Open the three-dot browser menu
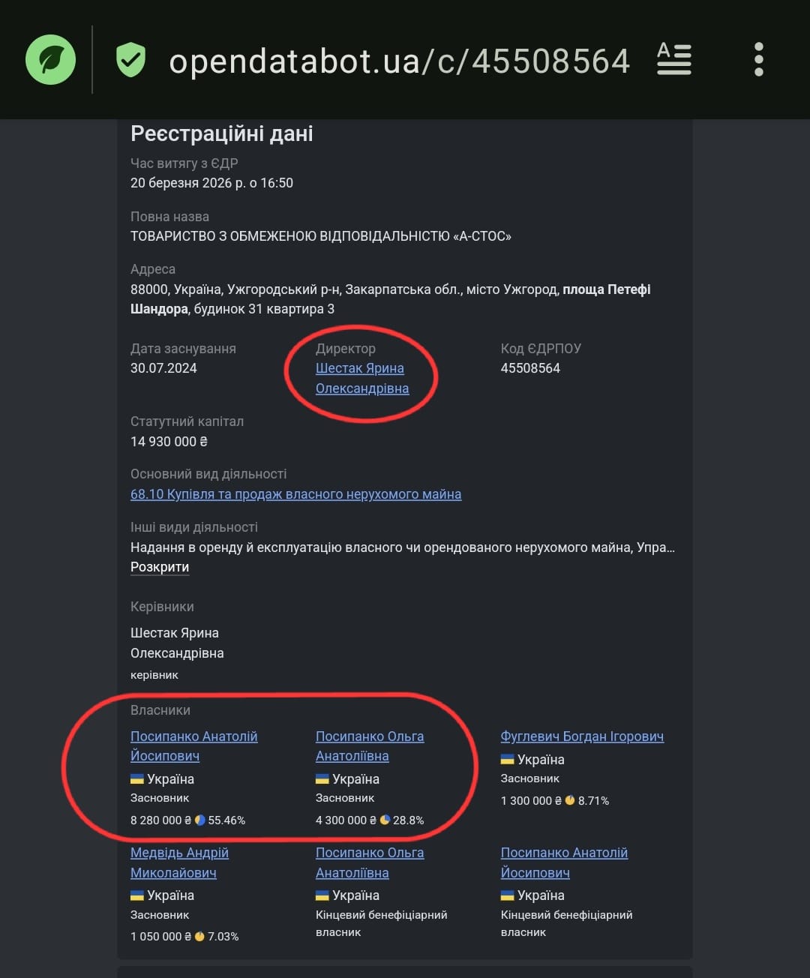 [x=758, y=59]
